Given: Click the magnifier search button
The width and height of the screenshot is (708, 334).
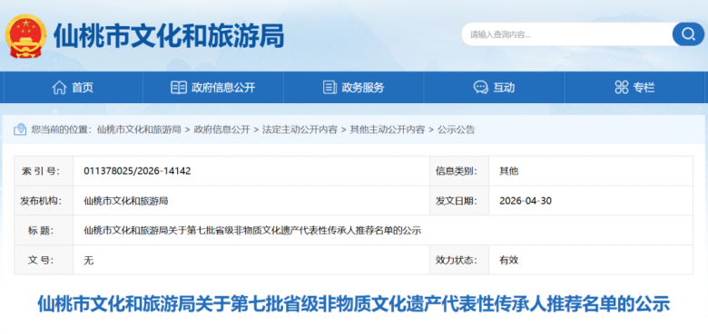Looking at the screenshot, I should tap(688, 34).
